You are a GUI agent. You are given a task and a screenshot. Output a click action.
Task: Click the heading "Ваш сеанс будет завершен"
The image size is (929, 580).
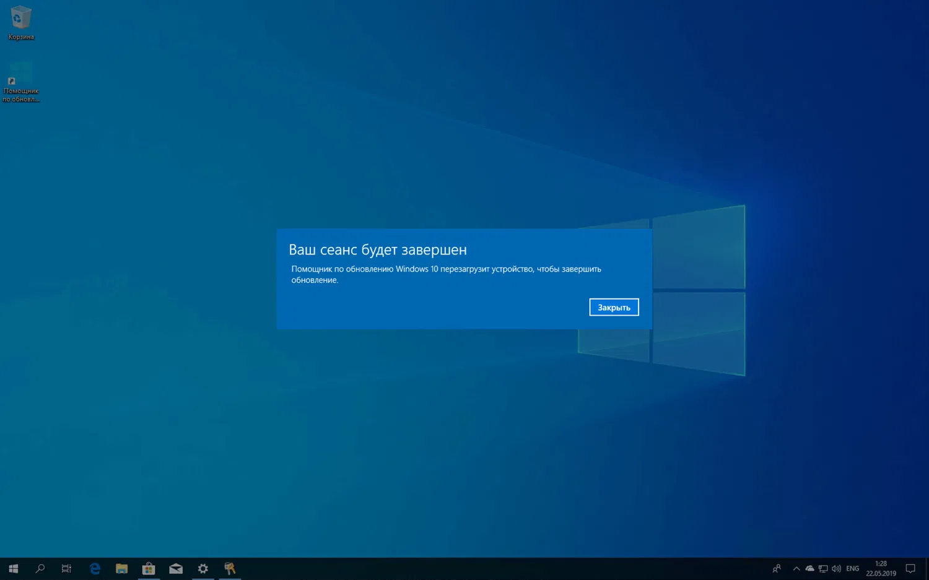378,249
